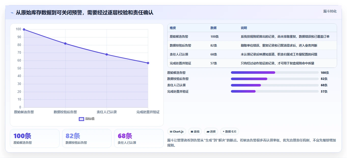Click the 数据卡片 chip
347x158 pixels.
point(230,132)
